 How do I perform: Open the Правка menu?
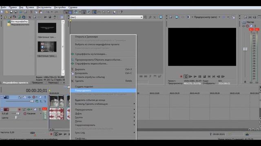[13, 7]
